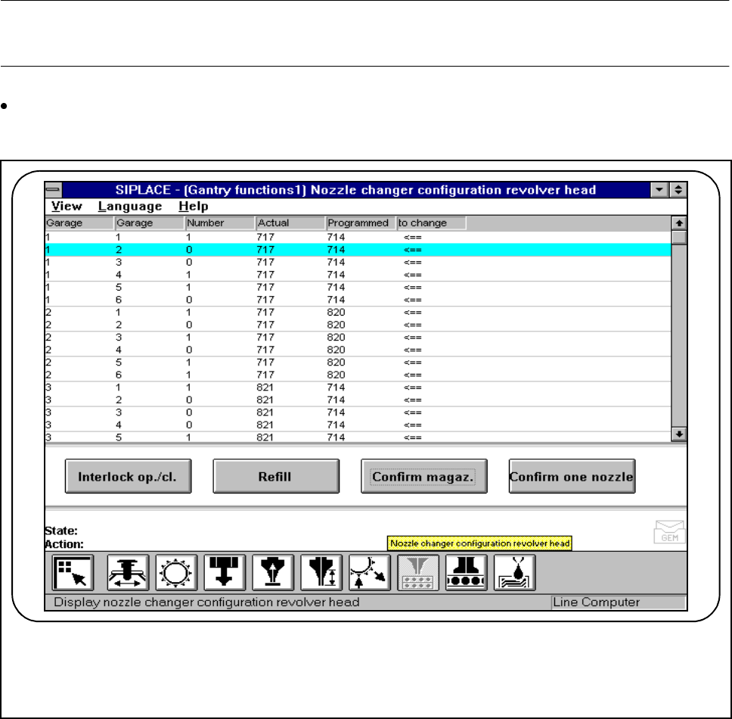The image size is (732, 719).
Task: Select the row garage 3 position 1
Action: (x=358, y=388)
